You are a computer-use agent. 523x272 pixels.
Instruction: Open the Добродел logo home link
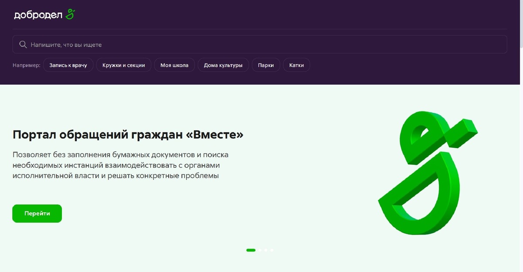click(x=44, y=15)
